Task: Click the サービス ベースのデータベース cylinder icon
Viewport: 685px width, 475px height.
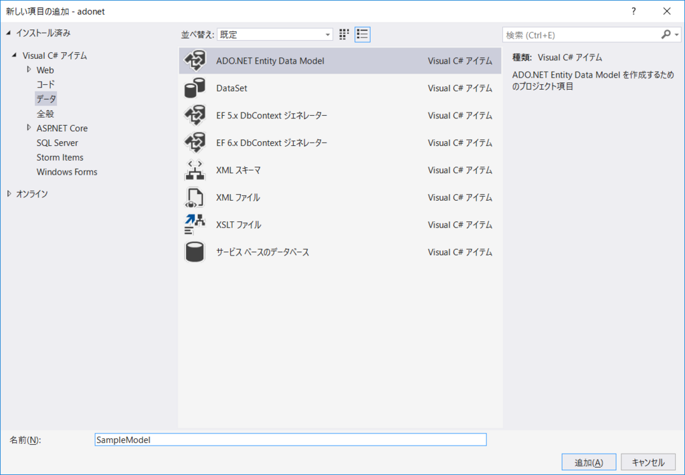Action: tap(195, 252)
